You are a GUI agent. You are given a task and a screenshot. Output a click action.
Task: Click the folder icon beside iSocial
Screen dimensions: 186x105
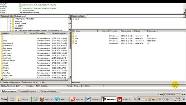click(x=2, y=63)
